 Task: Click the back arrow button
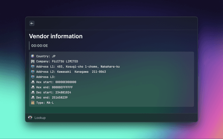coord(32,23)
